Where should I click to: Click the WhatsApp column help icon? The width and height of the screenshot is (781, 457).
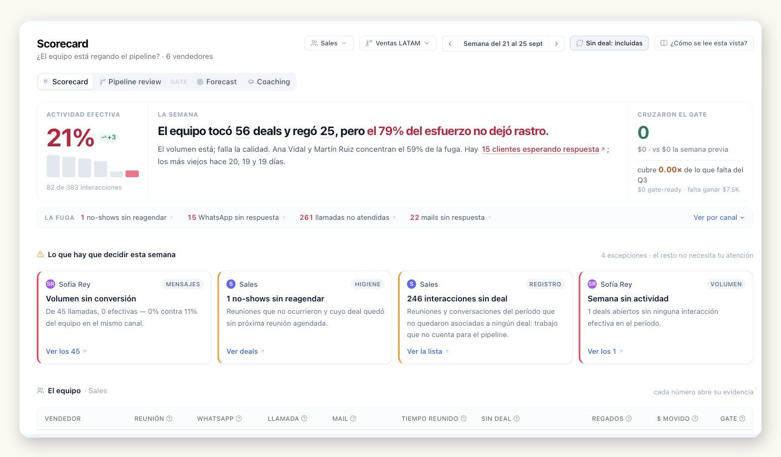tap(239, 419)
